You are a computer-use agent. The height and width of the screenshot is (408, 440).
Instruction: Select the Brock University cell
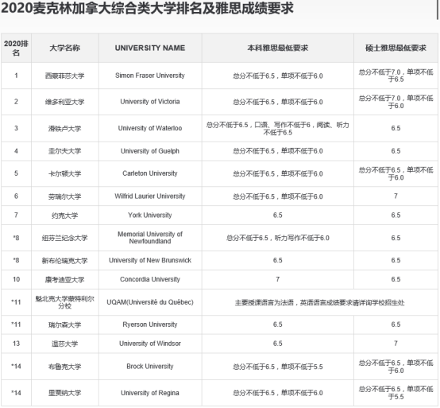pyautogui.click(x=150, y=367)
